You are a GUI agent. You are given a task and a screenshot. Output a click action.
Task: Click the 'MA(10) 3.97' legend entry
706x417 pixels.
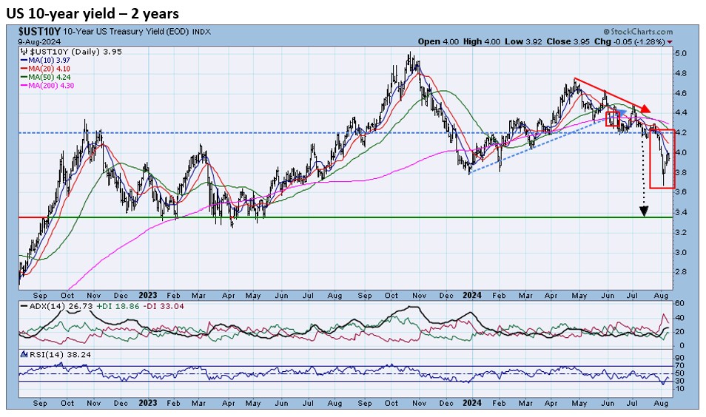click(49, 61)
